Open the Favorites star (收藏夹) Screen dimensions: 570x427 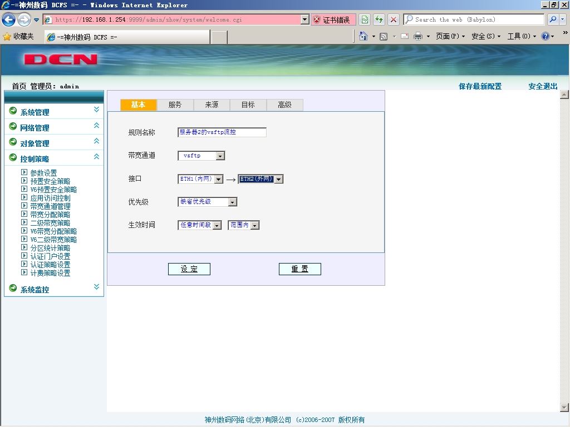18,36
